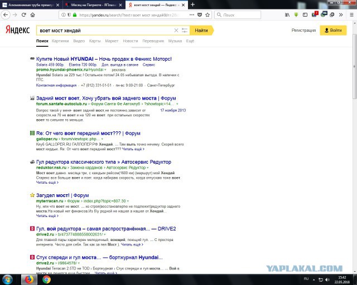This screenshot has height=285, width=357.
Task: Open the Маркет search tab
Action: click(x=112, y=41)
